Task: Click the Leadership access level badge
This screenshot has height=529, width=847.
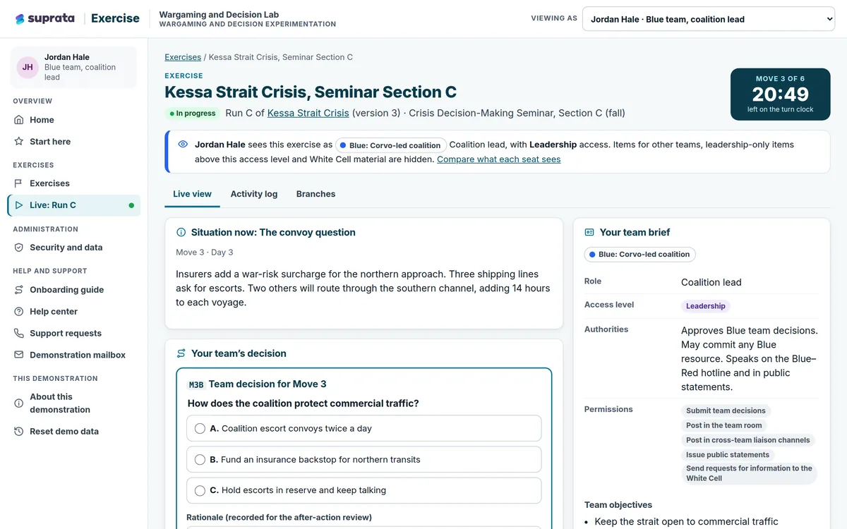Action: tap(706, 306)
